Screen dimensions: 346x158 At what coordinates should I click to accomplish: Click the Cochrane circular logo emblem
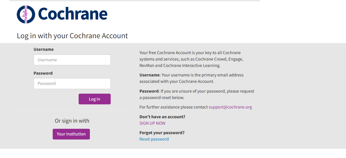click(26, 14)
